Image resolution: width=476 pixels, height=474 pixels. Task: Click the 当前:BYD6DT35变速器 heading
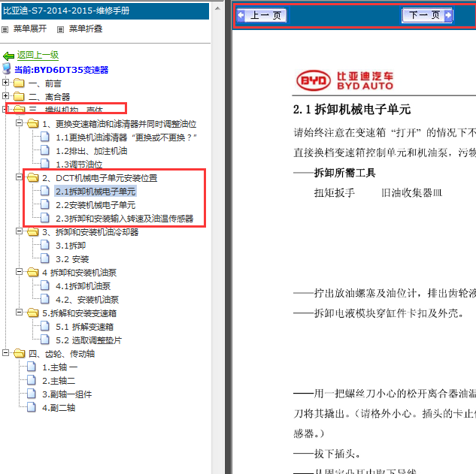62,70
